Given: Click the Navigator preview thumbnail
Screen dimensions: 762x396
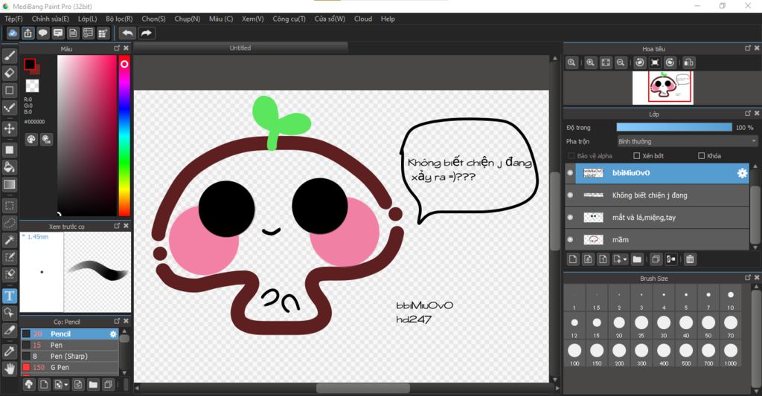Looking at the screenshot, I should pos(663,88).
